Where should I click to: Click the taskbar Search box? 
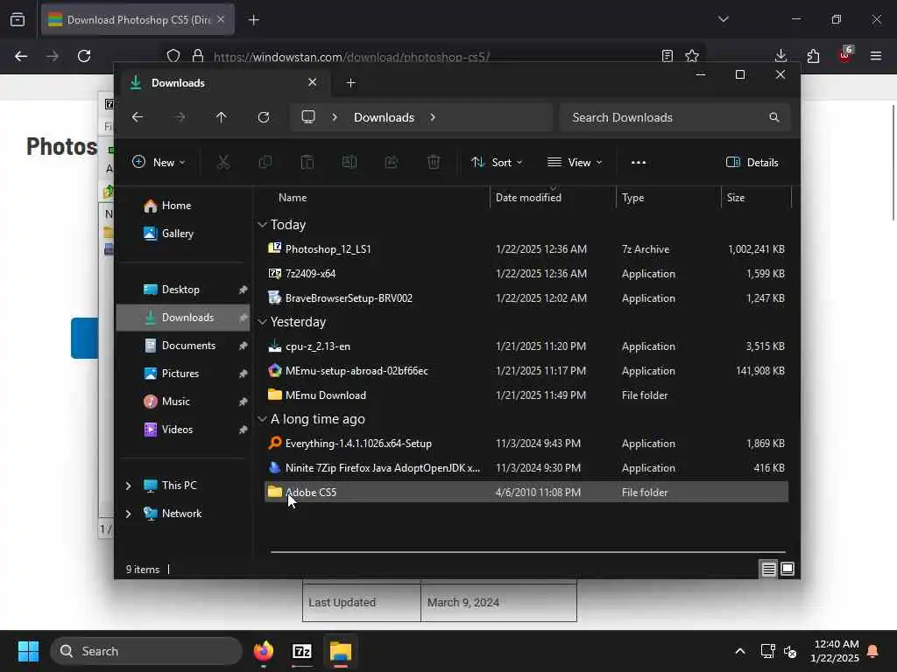(x=146, y=651)
